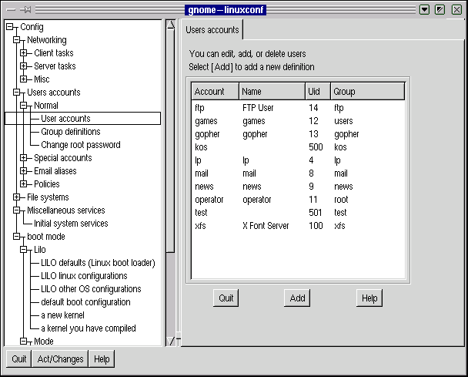
Task: Click the pin icon in title bar
Action: pos(25,9)
